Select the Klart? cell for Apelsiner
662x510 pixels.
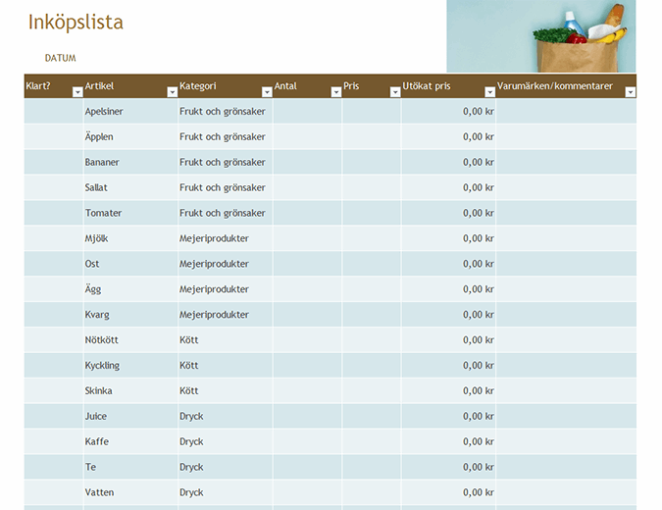click(x=54, y=112)
